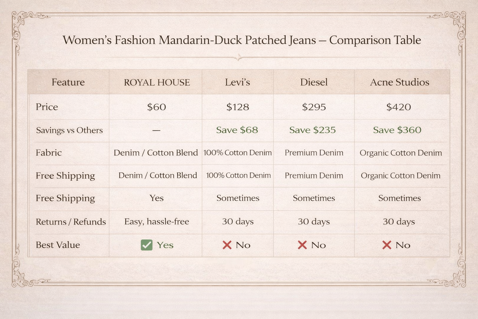Click the Best Value row label
478x319 pixels.
(58, 245)
